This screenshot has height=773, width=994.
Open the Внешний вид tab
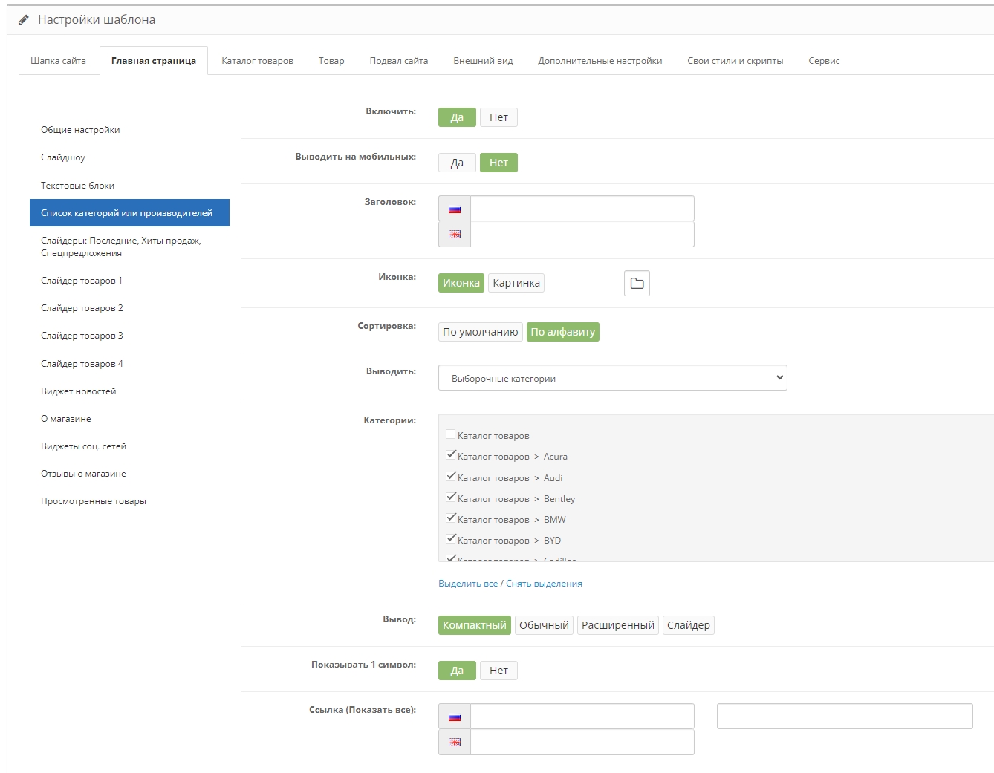pos(483,61)
